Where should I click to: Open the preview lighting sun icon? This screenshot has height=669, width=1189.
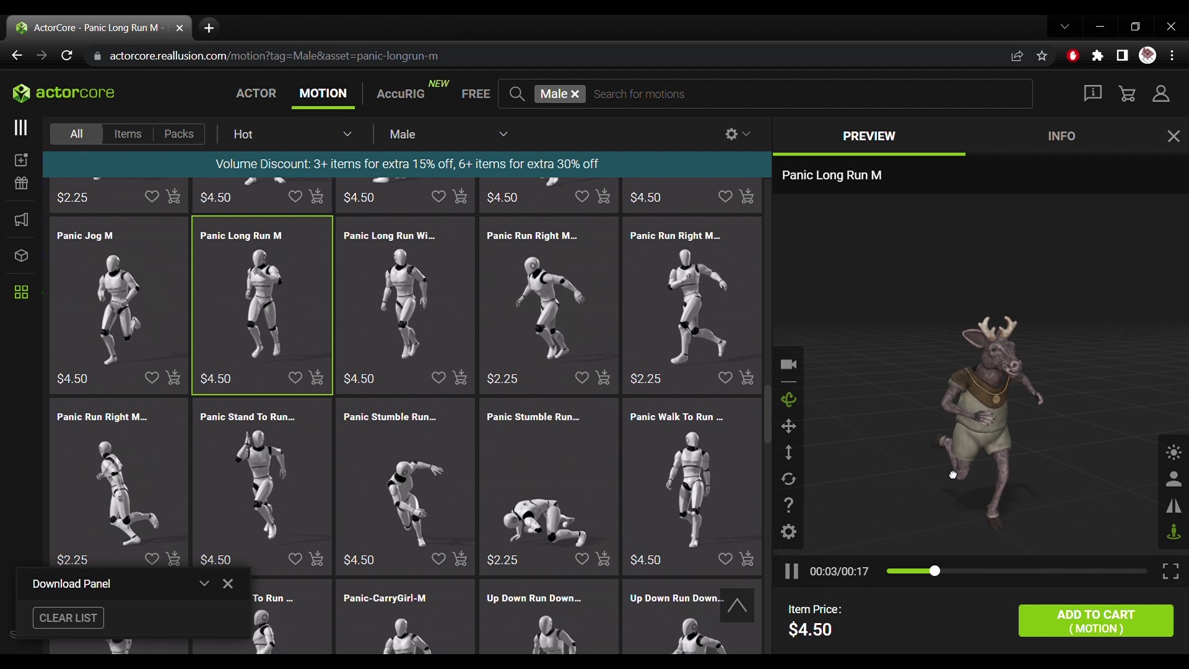click(x=1174, y=452)
